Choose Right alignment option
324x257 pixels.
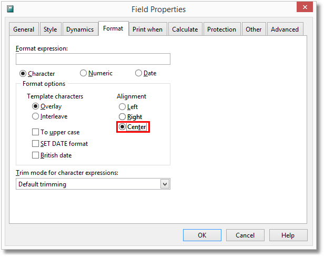(123, 117)
